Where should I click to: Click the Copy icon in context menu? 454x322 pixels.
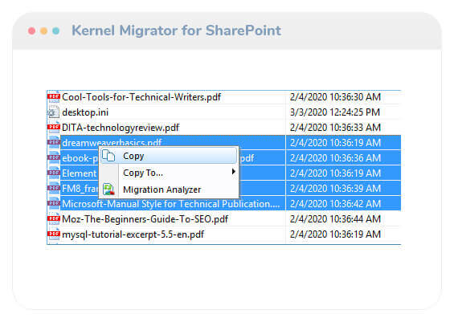(108, 156)
